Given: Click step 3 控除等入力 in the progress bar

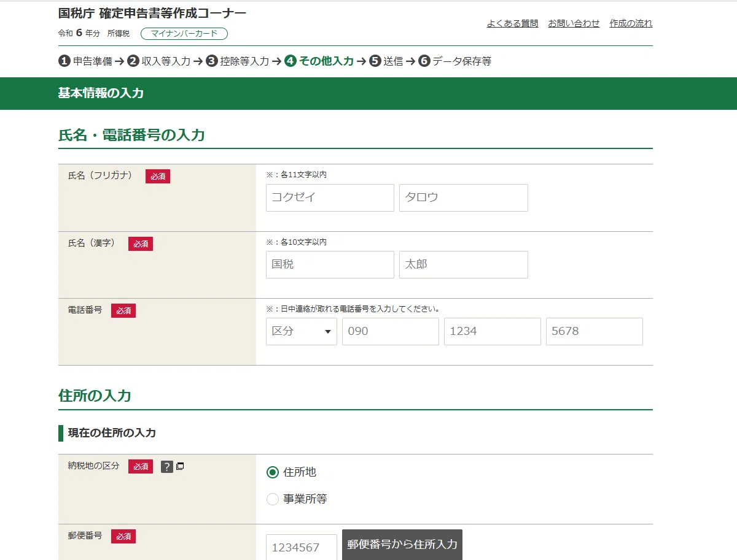Looking at the screenshot, I should tap(237, 61).
